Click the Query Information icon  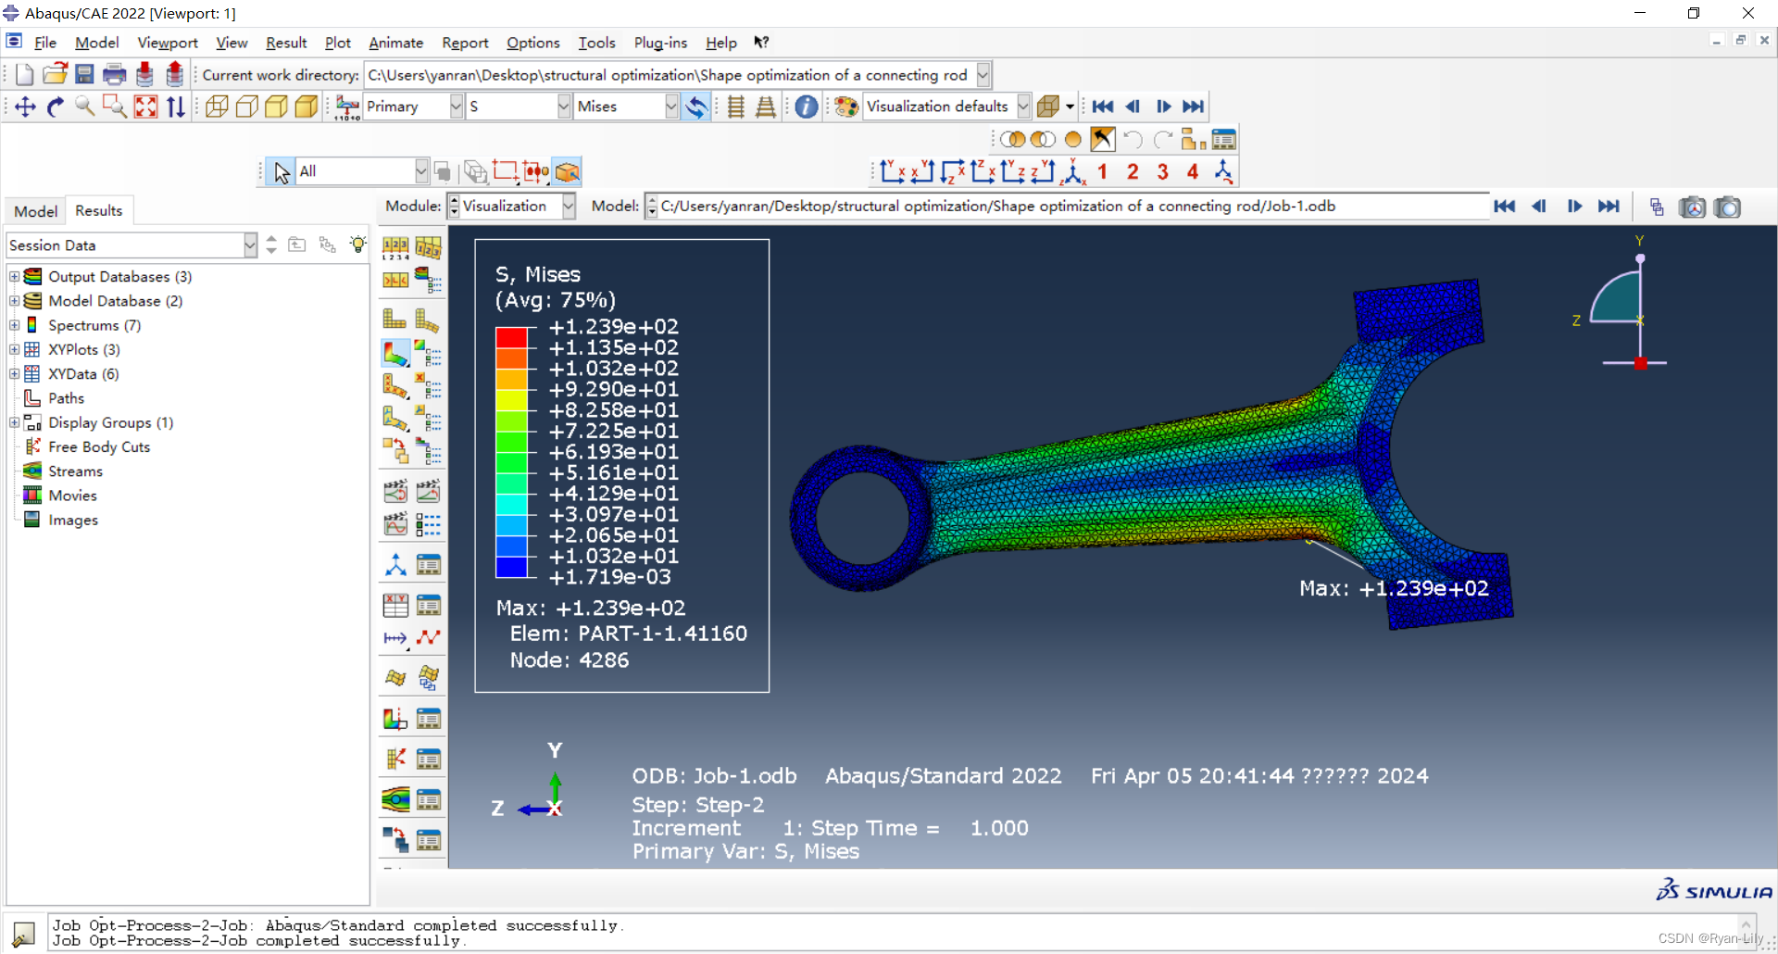pyautogui.click(x=807, y=107)
